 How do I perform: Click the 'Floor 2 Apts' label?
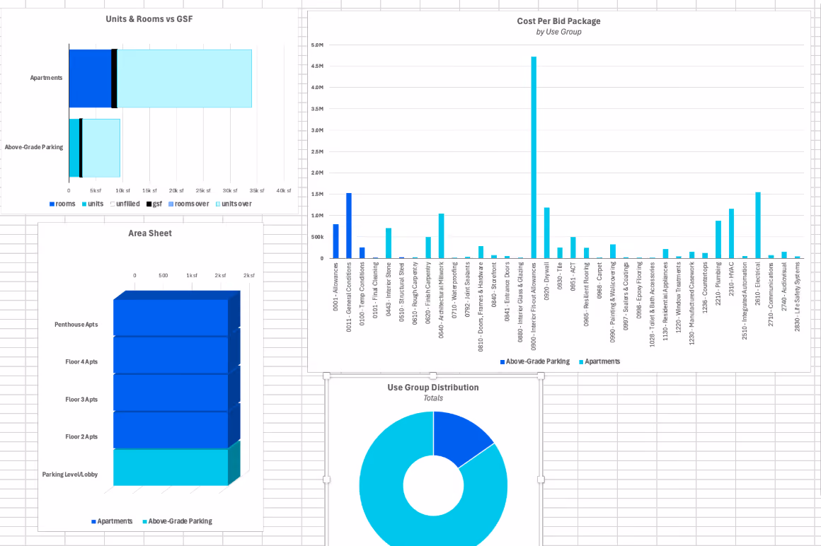tap(81, 436)
